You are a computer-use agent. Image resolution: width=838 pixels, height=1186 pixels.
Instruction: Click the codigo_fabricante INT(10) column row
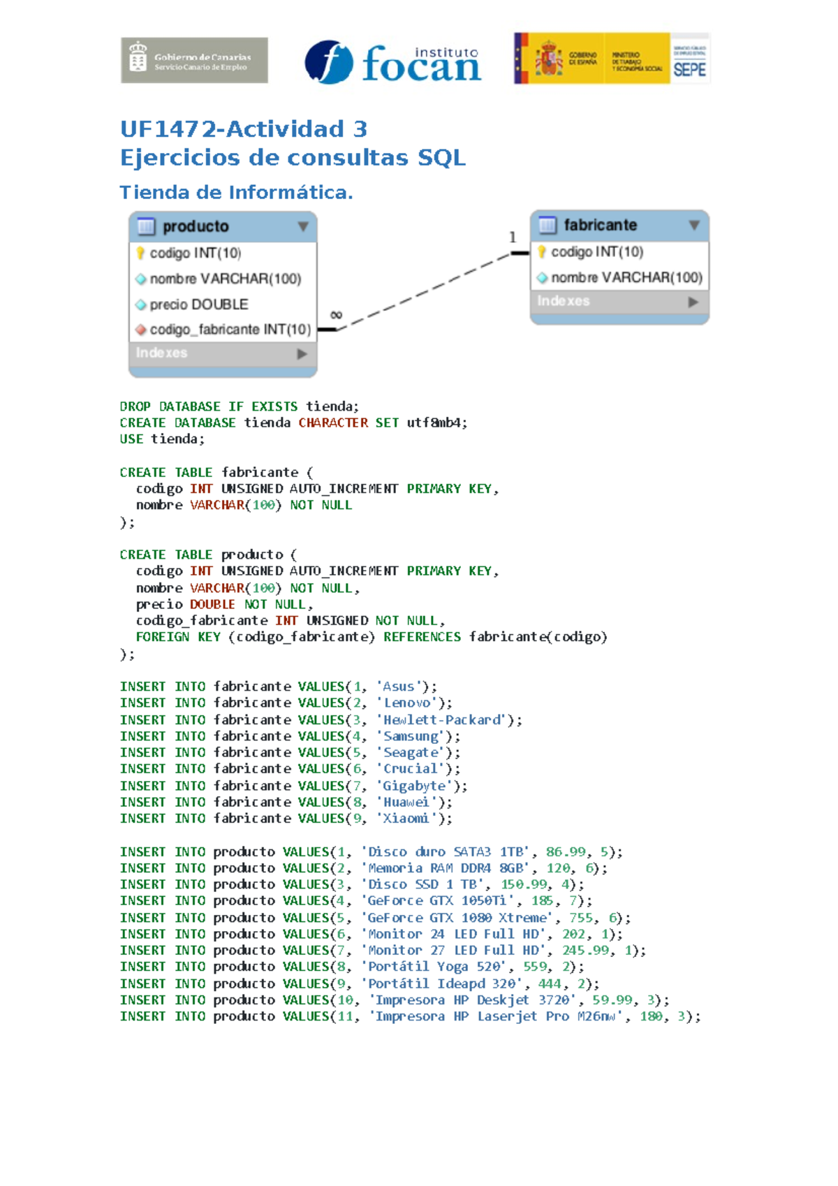[229, 330]
